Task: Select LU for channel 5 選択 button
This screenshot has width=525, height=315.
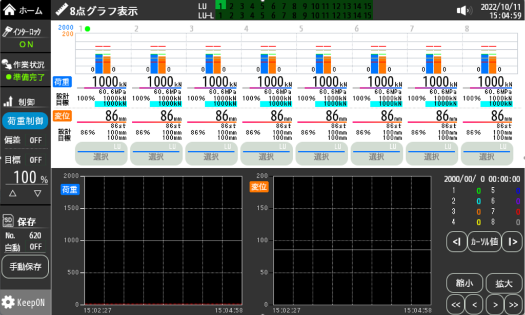Action: pos(321,153)
